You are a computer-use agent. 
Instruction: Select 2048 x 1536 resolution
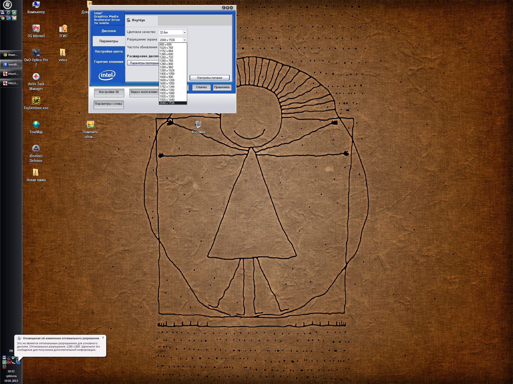pos(173,103)
